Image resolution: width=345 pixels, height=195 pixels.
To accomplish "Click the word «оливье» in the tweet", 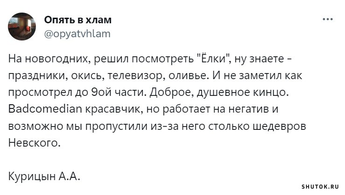I will 188,76.
